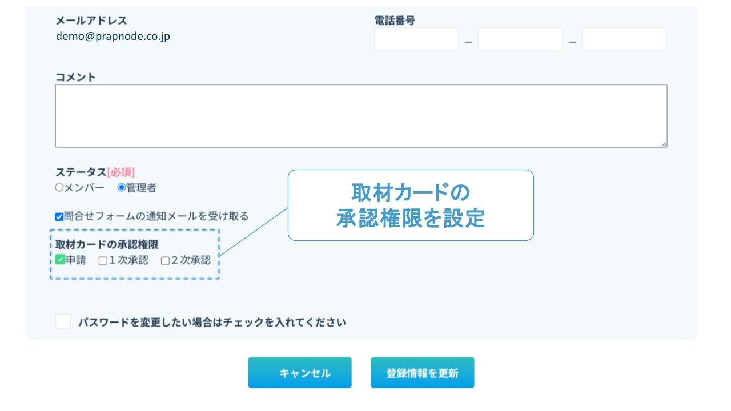731x411 pixels.
Task: Click the comment box resize handle
Action: click(x=664, y=144)
